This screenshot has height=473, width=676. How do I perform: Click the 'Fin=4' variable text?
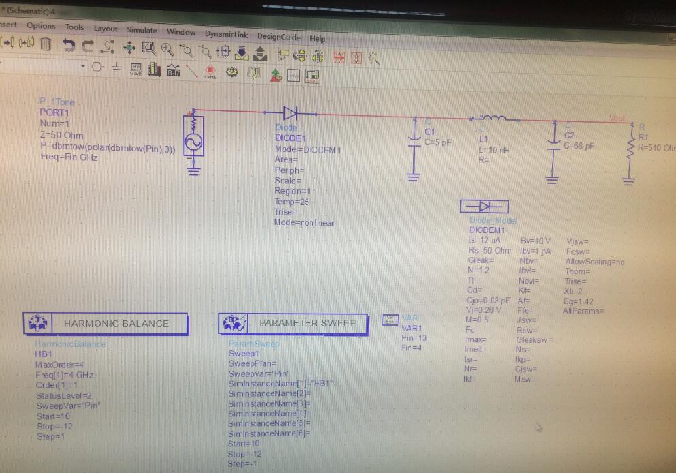(411, 348)
